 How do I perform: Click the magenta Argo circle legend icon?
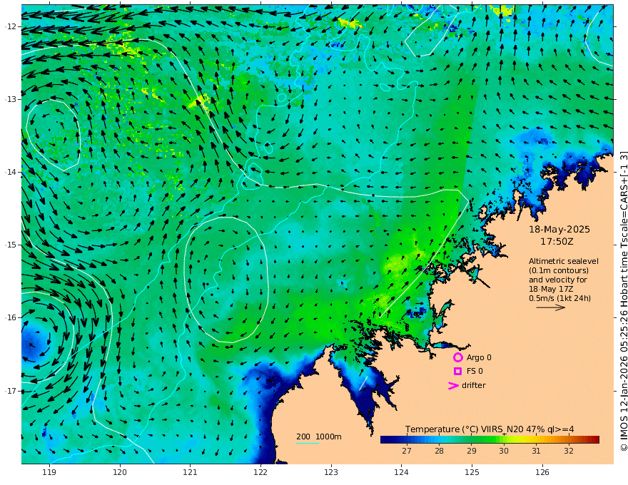tap(457, 357)
